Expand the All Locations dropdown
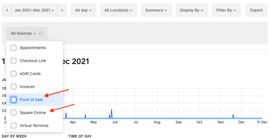This screenshot has height=138, width=271. coord(118,10)
